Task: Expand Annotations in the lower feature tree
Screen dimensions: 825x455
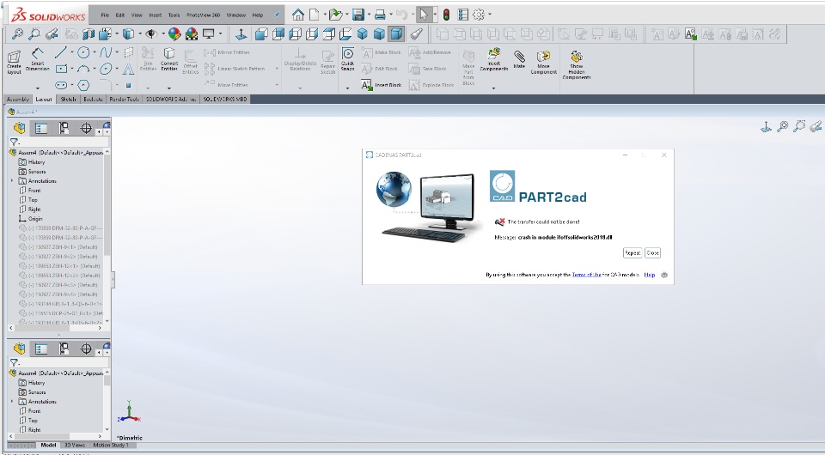Action: (12, 402)
